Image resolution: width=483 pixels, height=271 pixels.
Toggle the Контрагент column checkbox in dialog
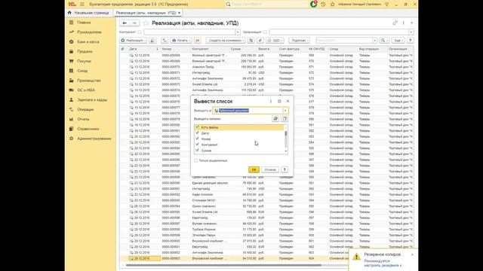(198, 145)
